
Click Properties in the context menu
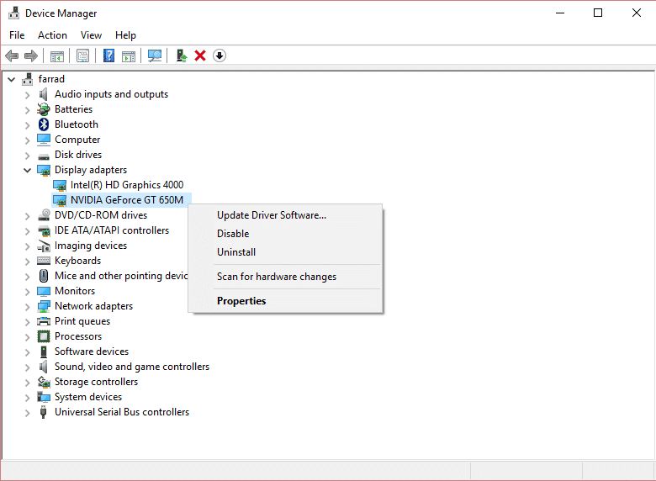(x=241, y=301)
